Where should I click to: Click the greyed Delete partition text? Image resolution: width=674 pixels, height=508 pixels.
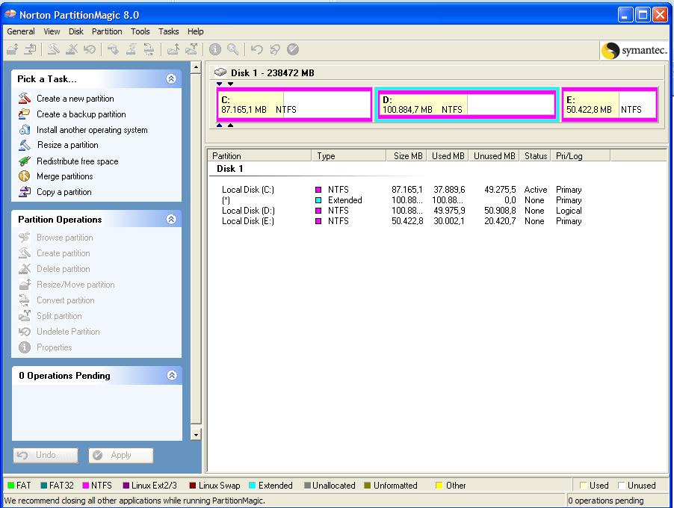point(64,269)
